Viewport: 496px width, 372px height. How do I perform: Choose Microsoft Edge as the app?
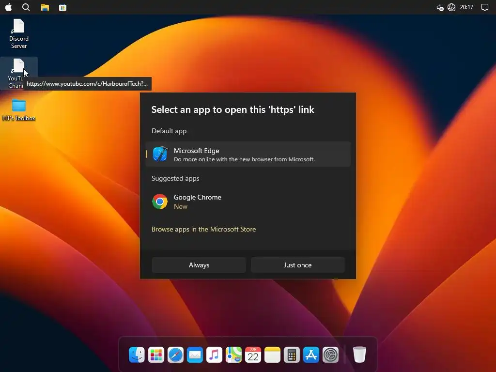point(248,155)
